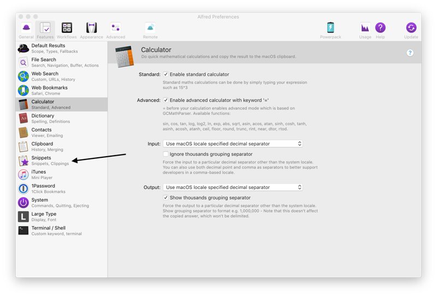The width and height of the screenshot is (437, 296).
Task: Click the Calculator help question mark
Action: [410, 52]
